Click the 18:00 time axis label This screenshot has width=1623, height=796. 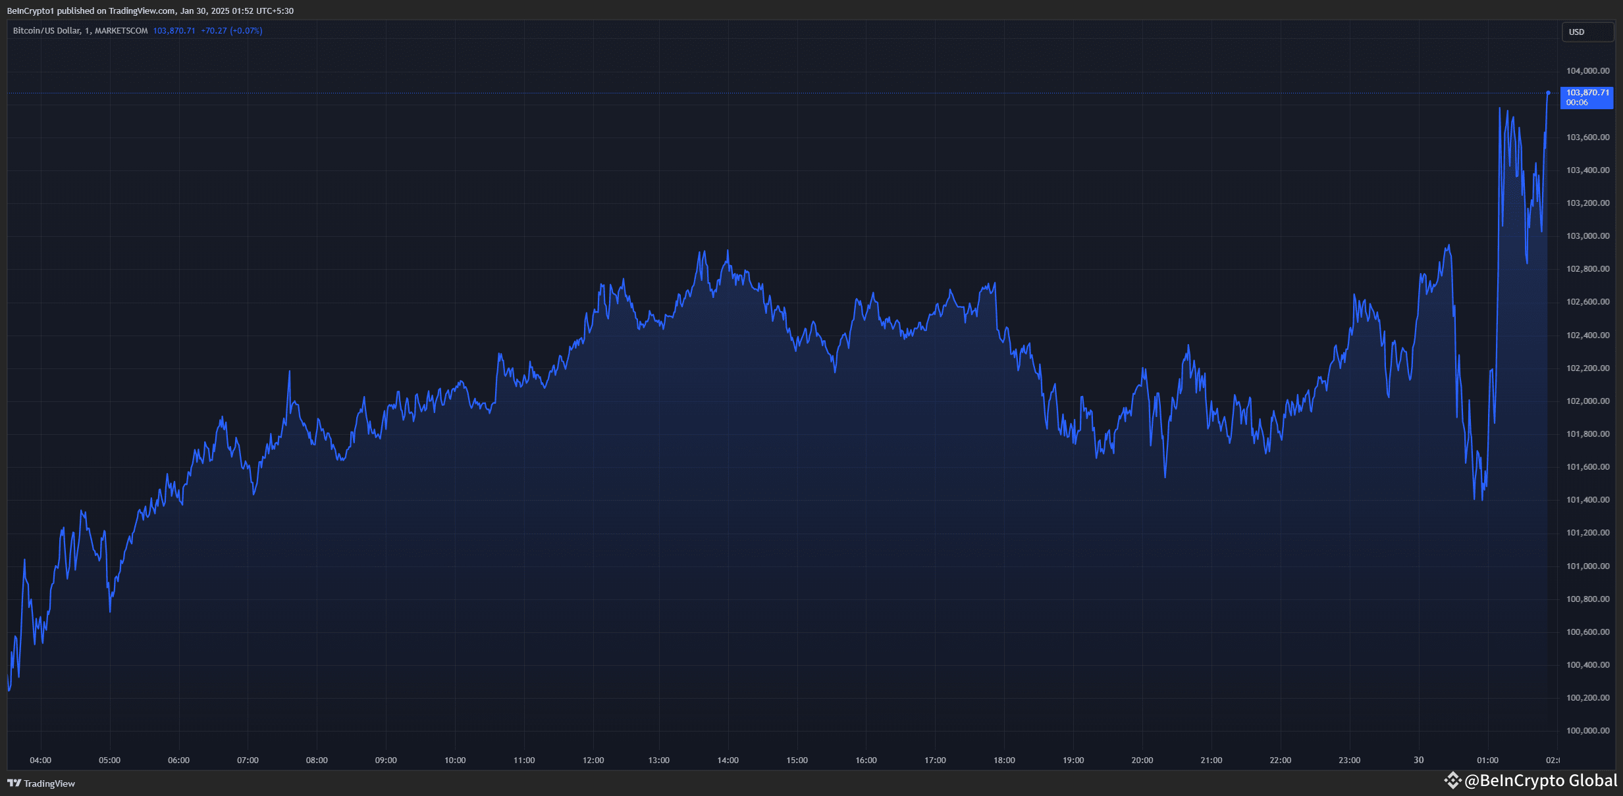[1004, 760]
